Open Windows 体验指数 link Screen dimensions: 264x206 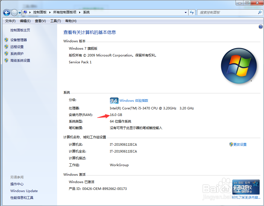134,101
